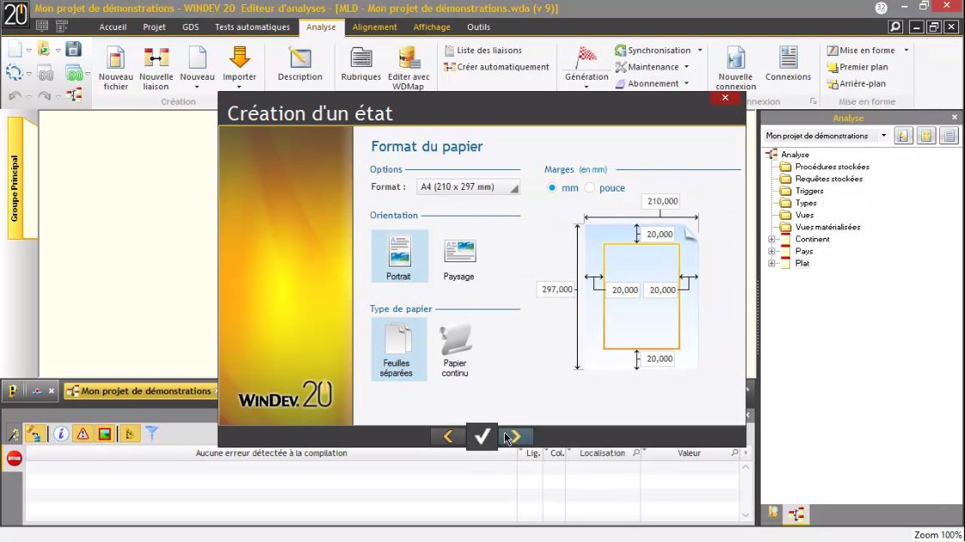Screen dimensions: 965x542
Task: Switch to the Alignement ribbon tab
Action: click(x=374, y=27)
